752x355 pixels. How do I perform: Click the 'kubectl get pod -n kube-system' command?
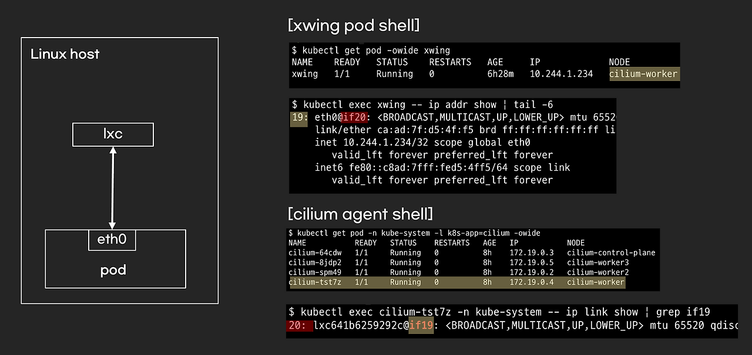[x=415, y=233]
